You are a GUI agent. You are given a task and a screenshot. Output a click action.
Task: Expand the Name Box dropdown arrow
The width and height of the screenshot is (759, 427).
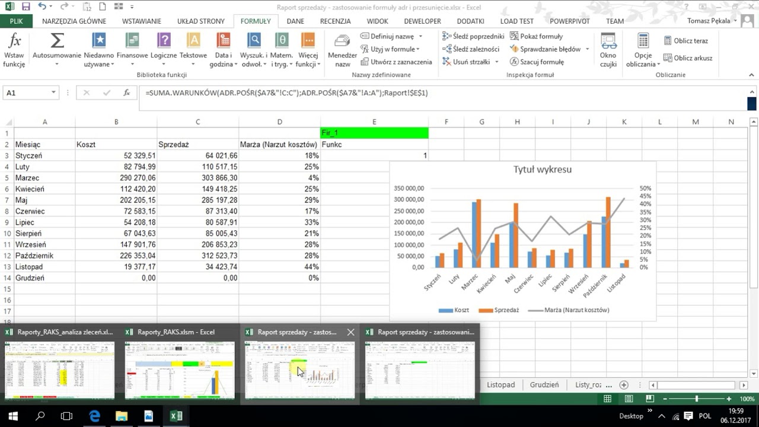point(53,93)
